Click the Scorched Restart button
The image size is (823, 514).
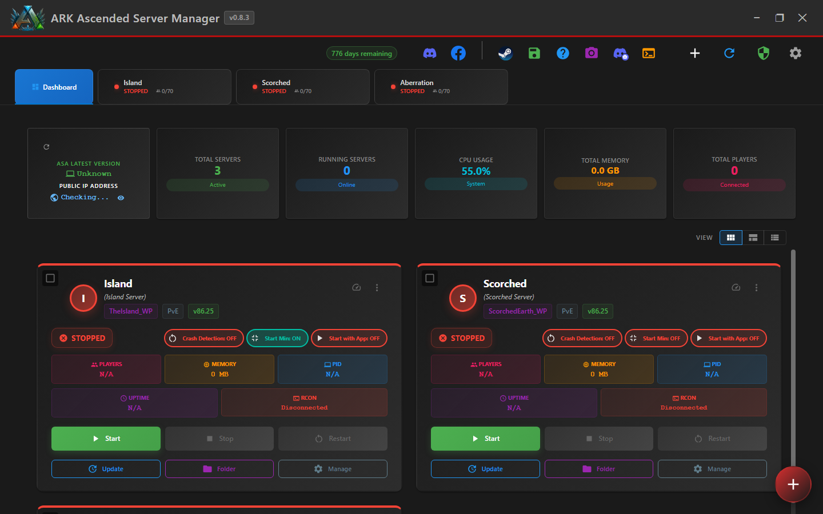click(x=712, y=439)
